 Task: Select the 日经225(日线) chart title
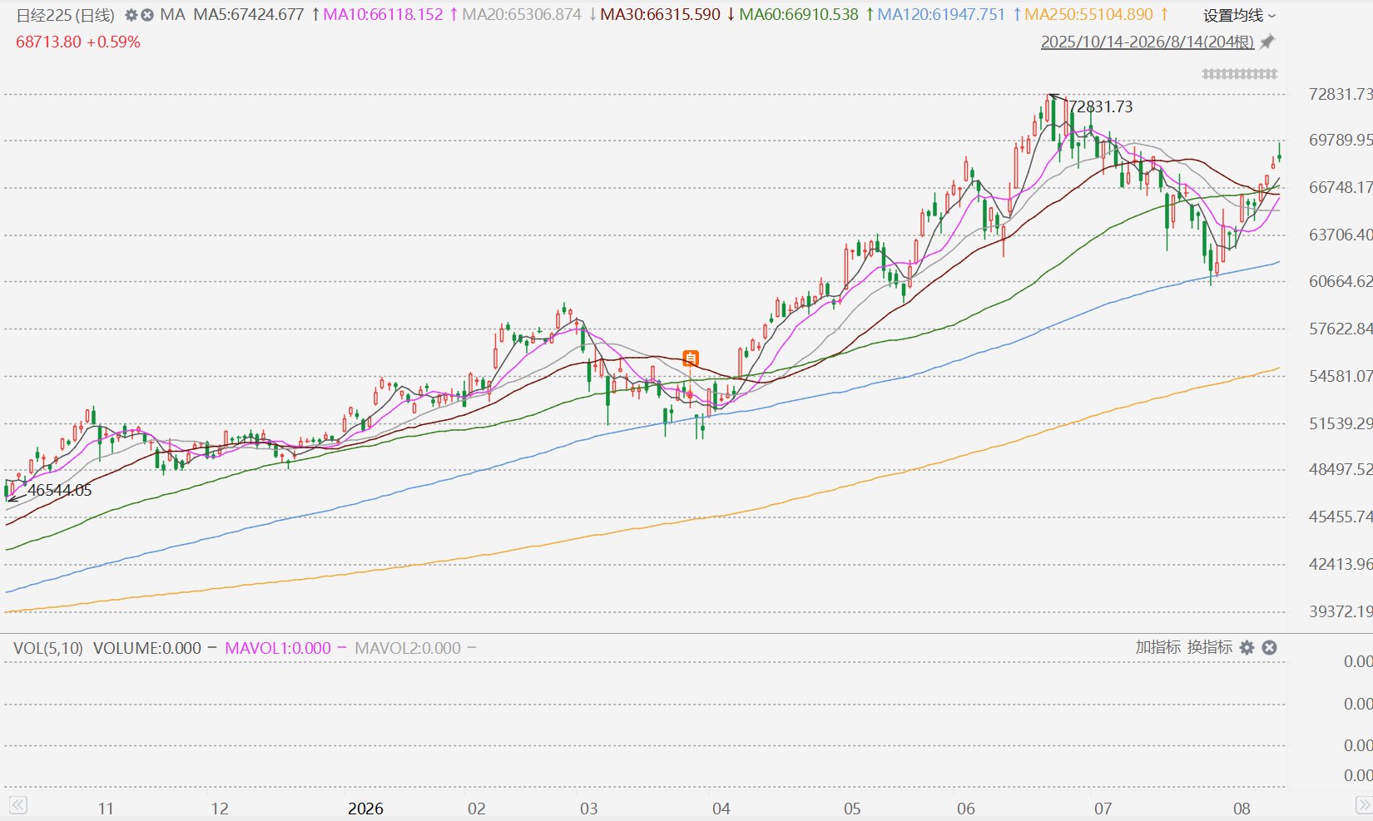(66, 15)
